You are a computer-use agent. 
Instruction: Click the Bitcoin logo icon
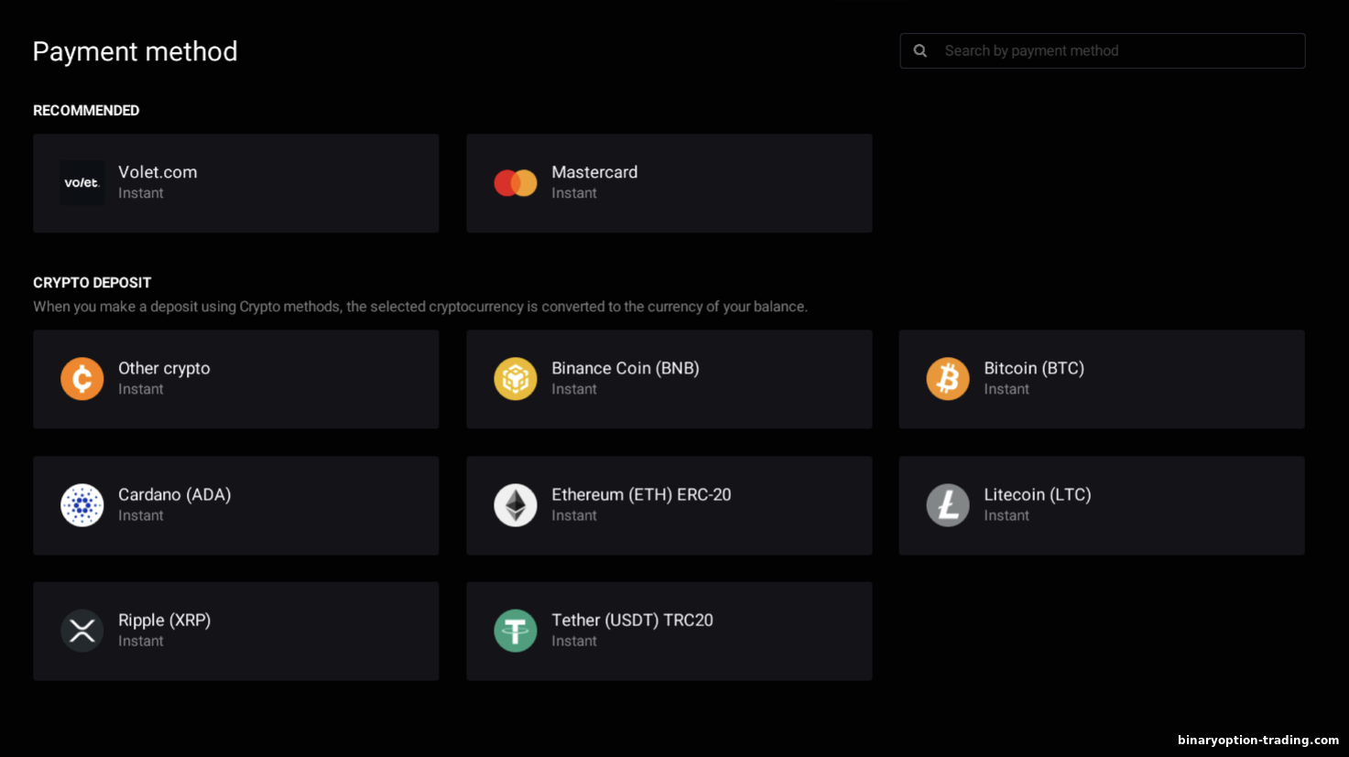tap(948, 379)
